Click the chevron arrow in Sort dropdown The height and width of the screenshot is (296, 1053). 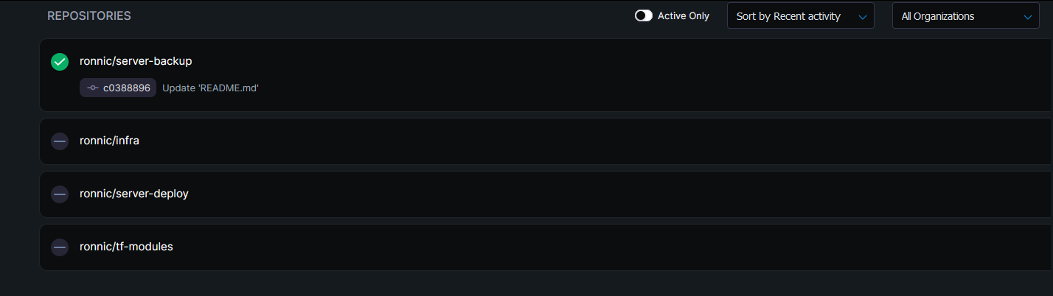862,16
